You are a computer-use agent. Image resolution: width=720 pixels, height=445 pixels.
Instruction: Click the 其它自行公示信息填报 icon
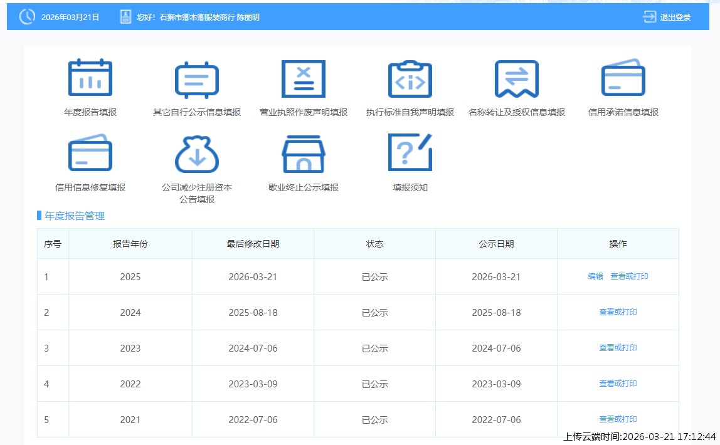click(x=197, y=80)
